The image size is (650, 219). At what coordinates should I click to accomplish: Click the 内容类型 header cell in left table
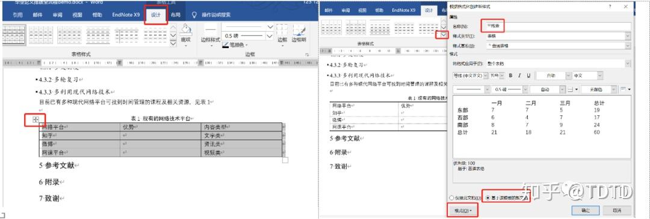(x=241, y=127)
